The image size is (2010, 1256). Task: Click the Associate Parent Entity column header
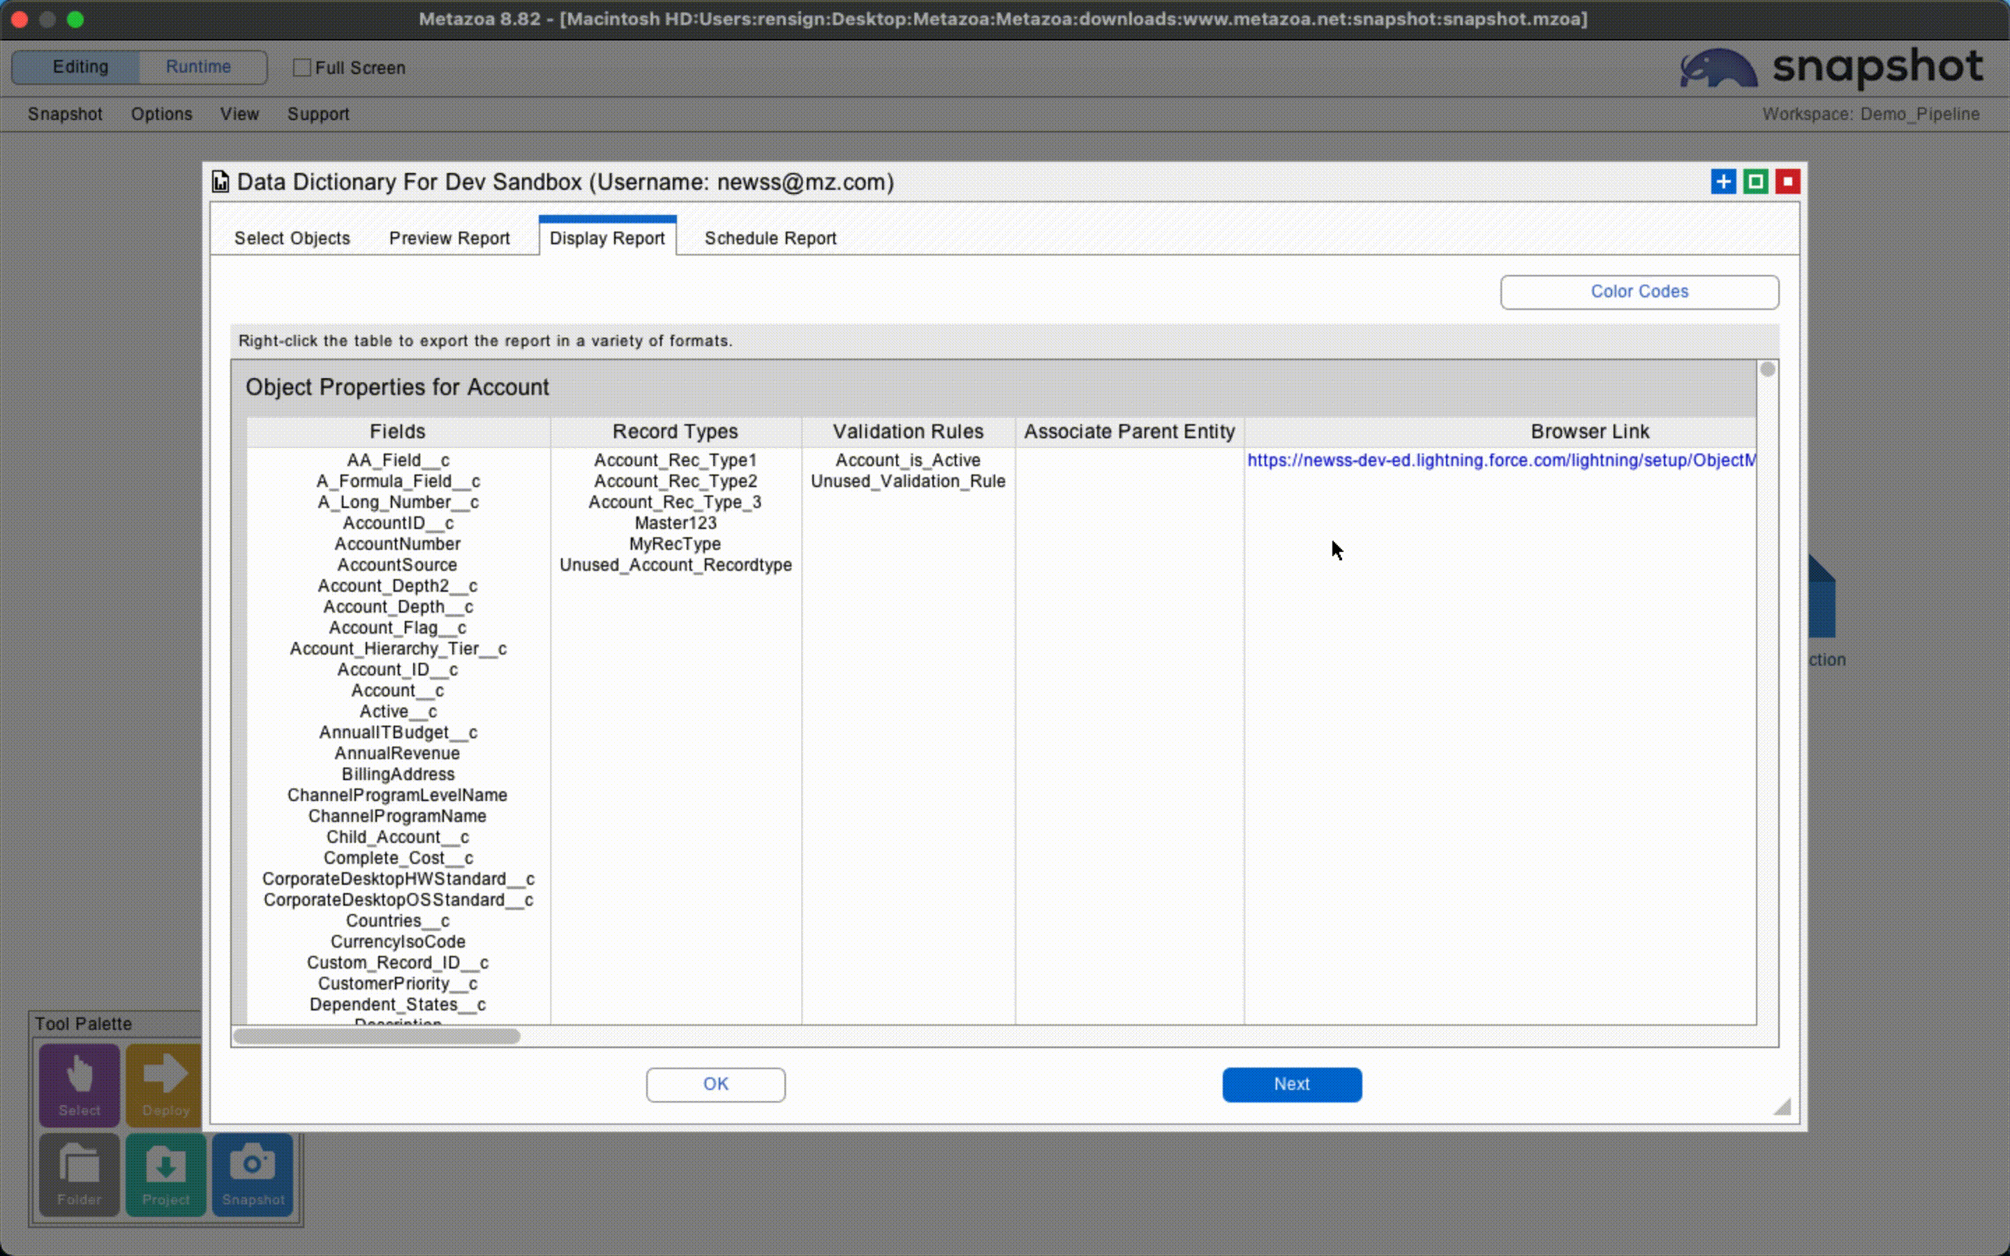(x=1130, y=432)
